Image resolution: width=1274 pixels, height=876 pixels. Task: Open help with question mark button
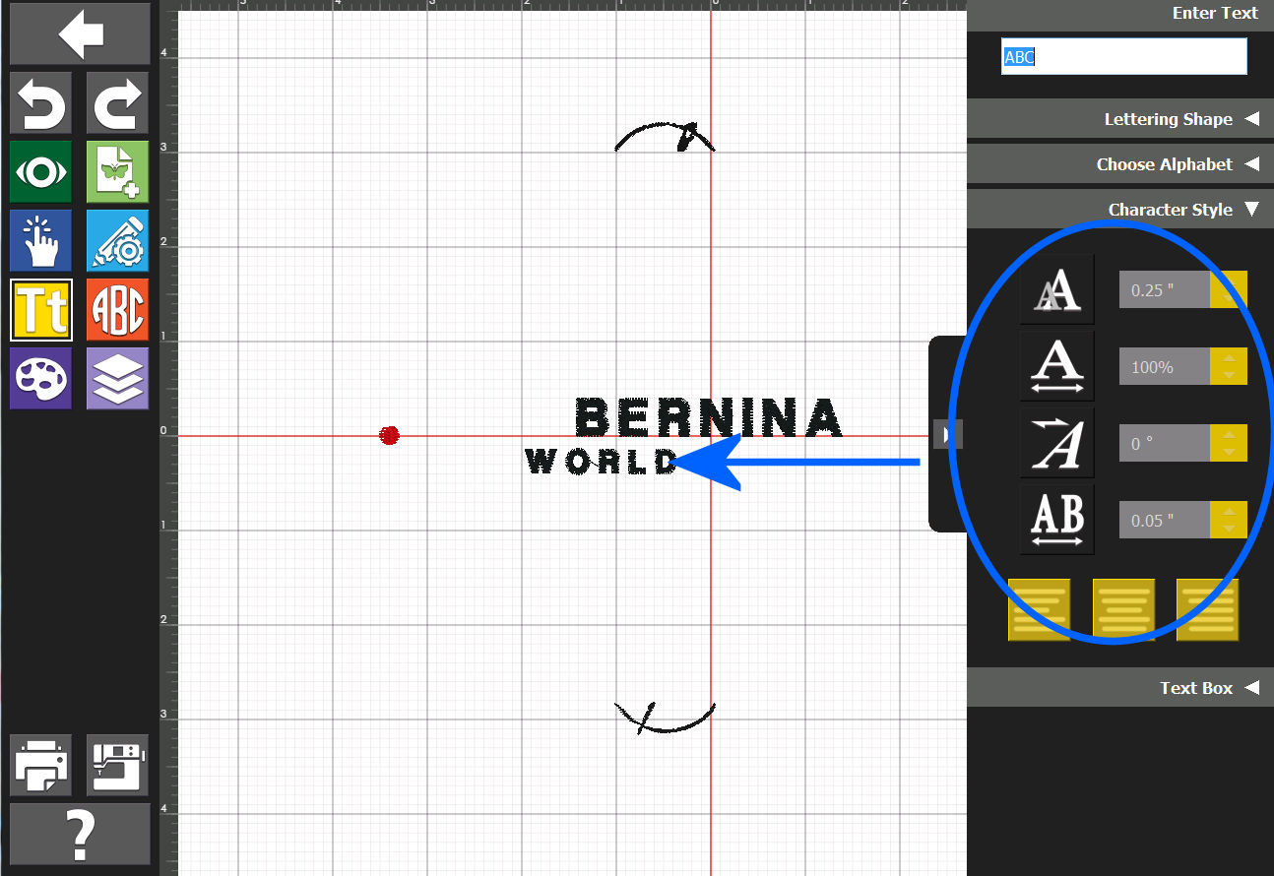81,835
